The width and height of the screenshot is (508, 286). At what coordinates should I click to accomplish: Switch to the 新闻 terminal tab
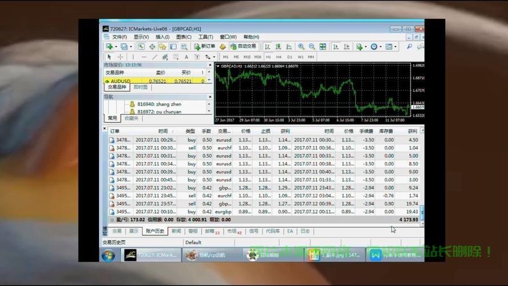(x=176, y=231)
